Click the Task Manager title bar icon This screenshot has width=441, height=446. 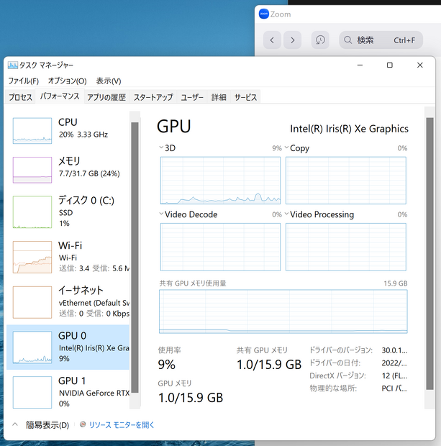tap(12, 65)
